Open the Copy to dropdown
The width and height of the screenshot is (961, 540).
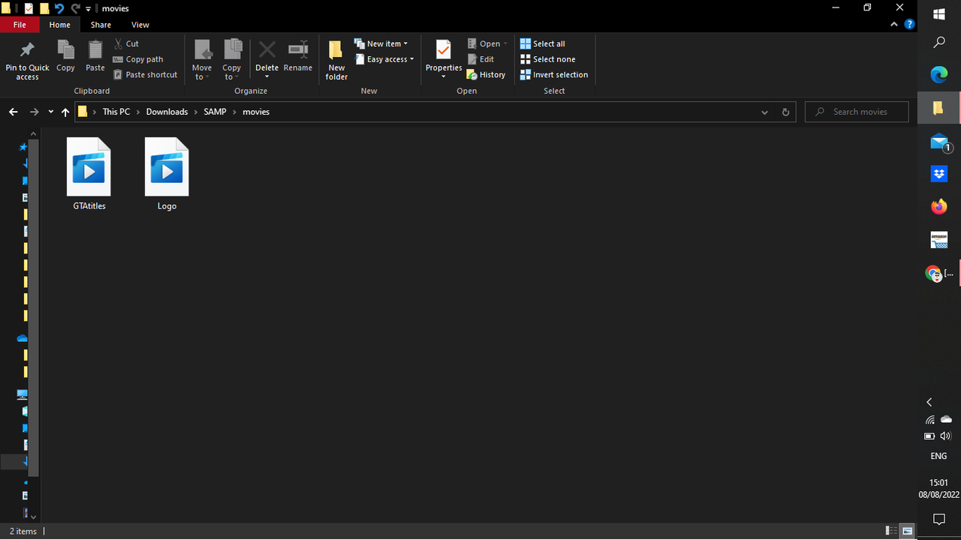[x=232, y=60]
